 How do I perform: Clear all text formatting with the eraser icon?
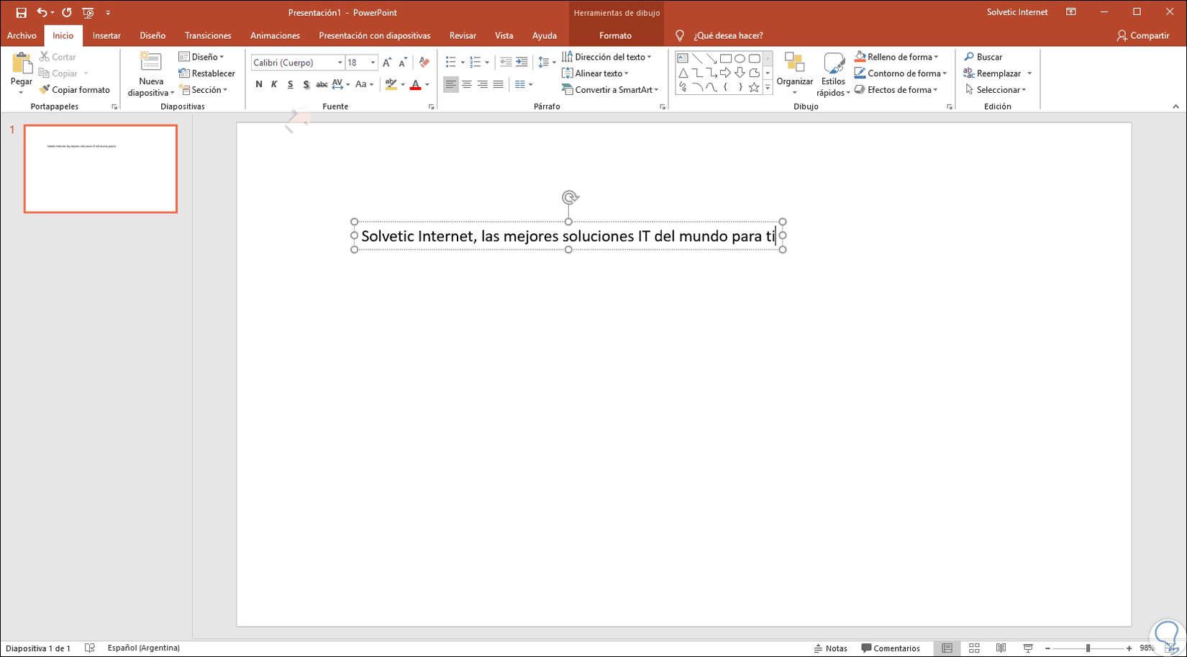pos(424,63)
